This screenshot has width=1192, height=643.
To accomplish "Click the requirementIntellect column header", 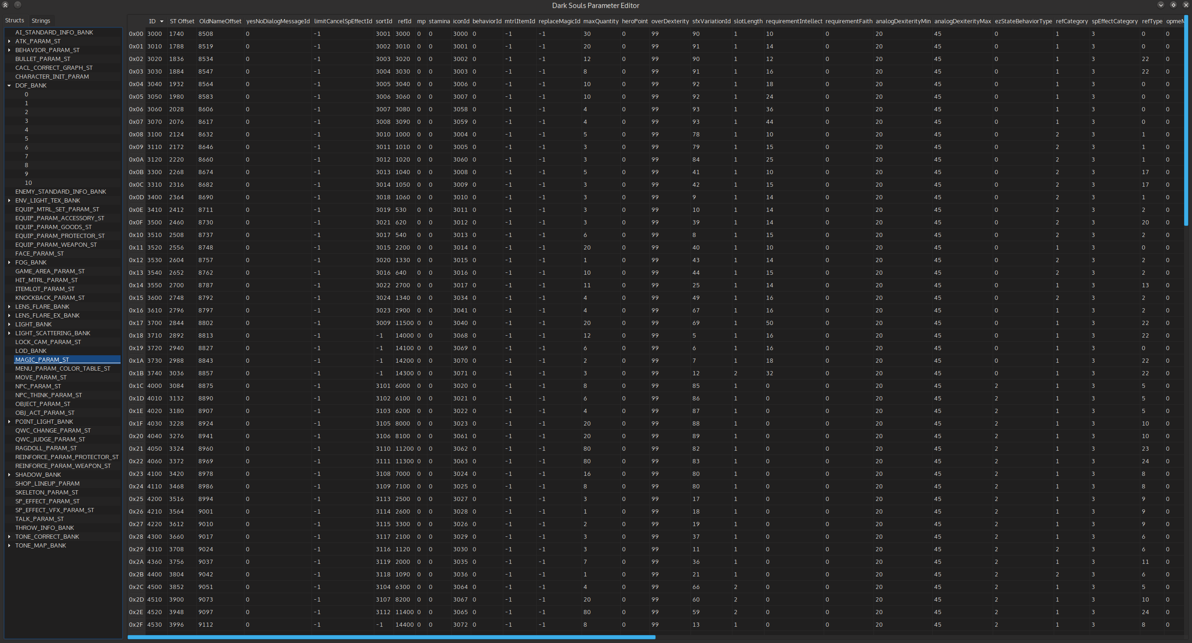I will click(x=793, y=21).
